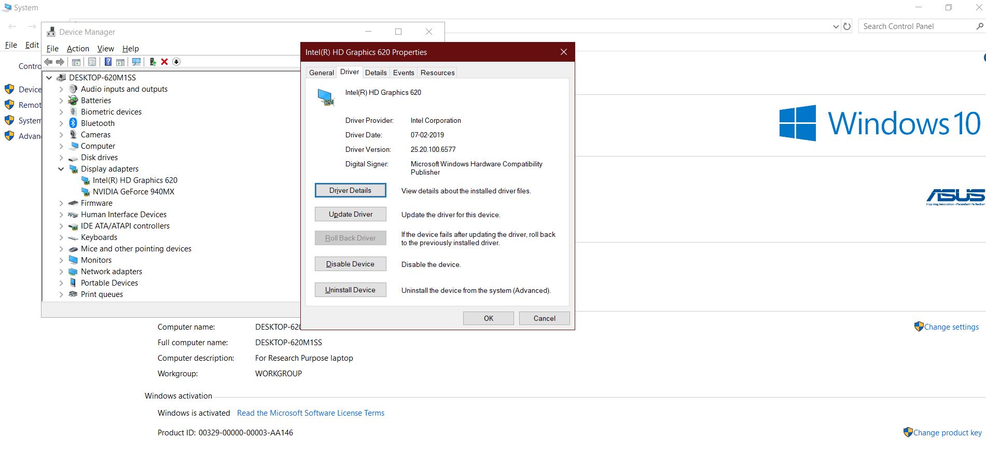
Task: Click the Network adapters category icon
Action: 73,272
